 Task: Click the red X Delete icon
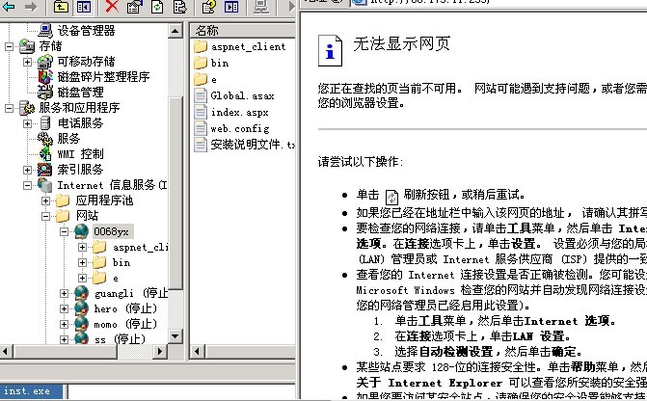point(111,7)
